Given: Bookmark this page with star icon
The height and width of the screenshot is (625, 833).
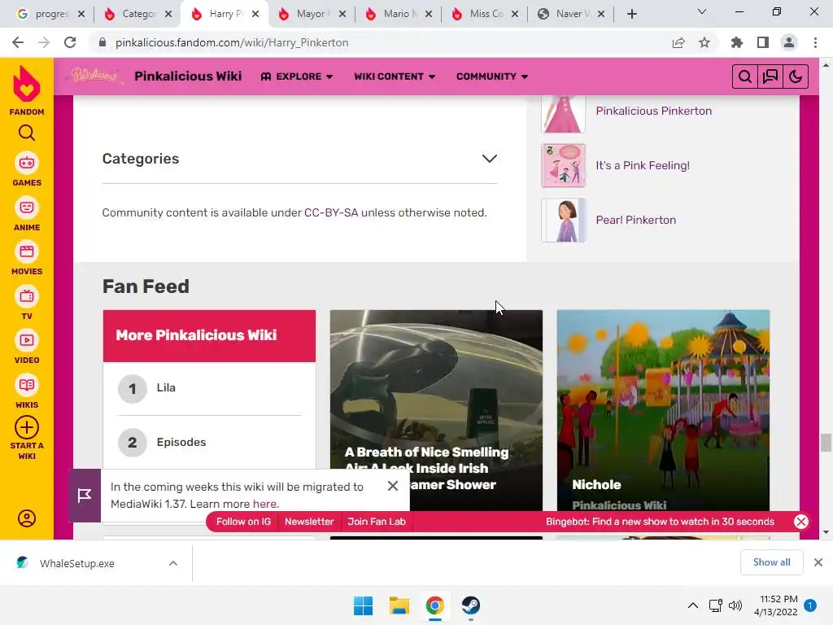Looking at the screenshot, I should point(704,42).
